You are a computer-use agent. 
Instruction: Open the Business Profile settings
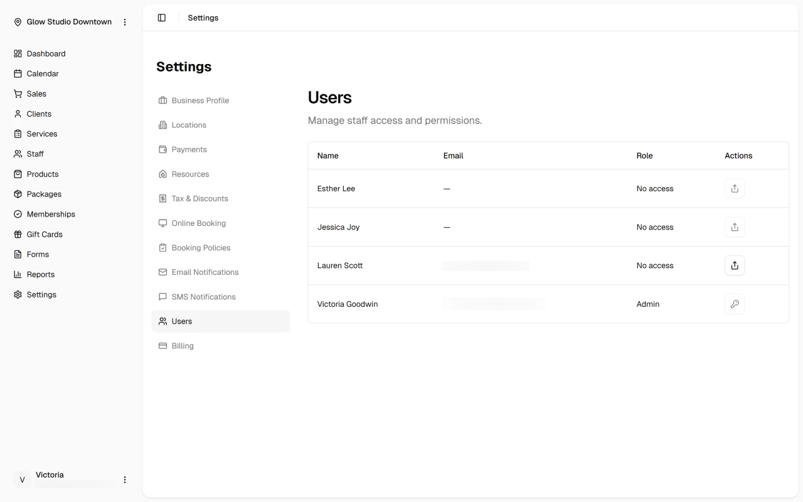click(x=221, y=100)
